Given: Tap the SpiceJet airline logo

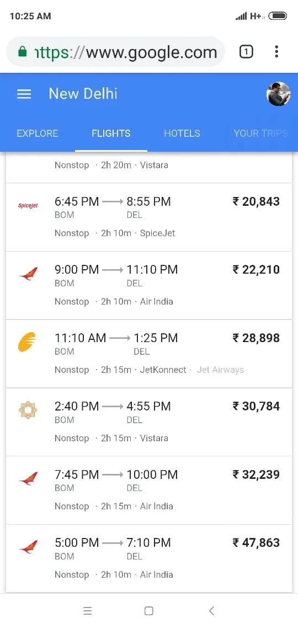Looking at the screenshot, I should click(x=28, y=206).
